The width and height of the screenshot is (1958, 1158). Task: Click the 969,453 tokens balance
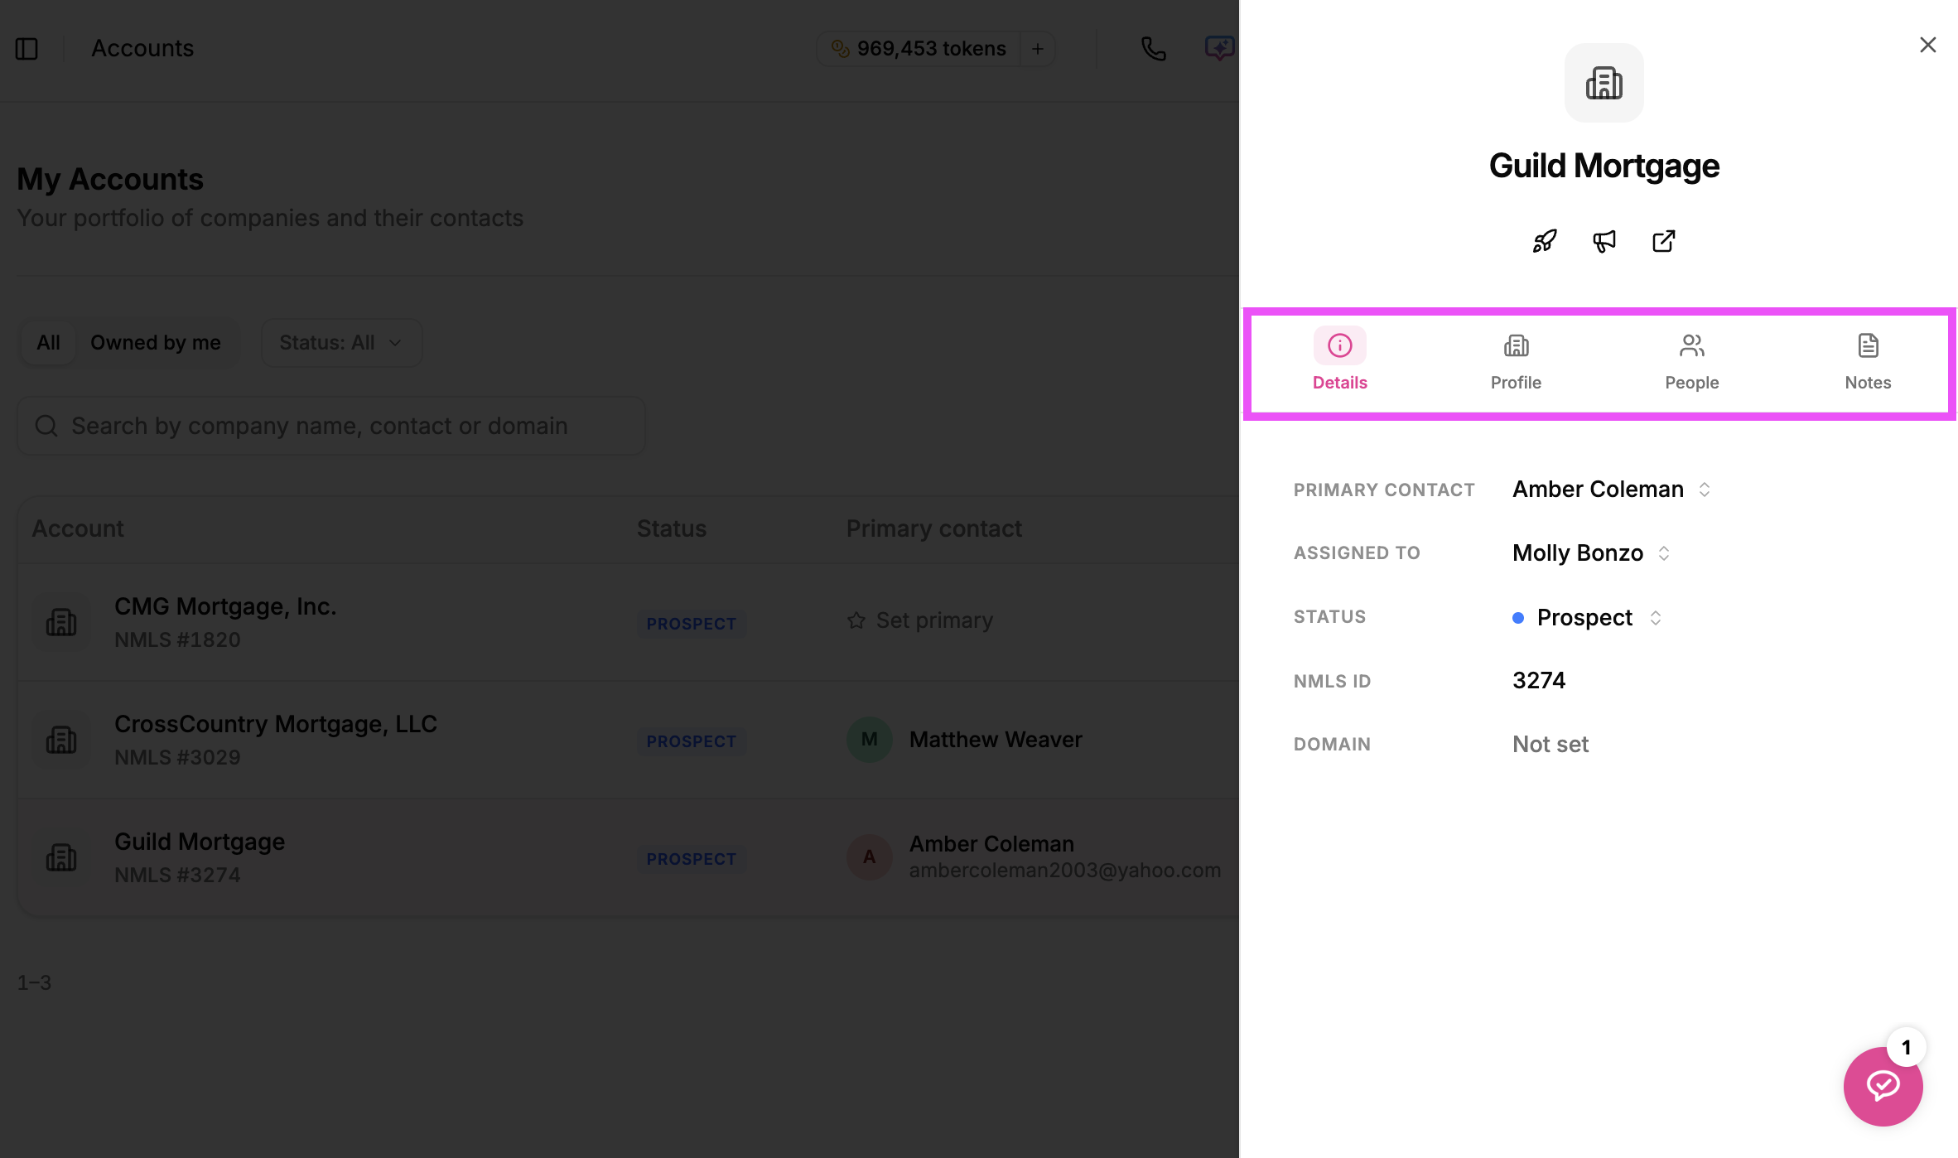click(x=919, y=49)
